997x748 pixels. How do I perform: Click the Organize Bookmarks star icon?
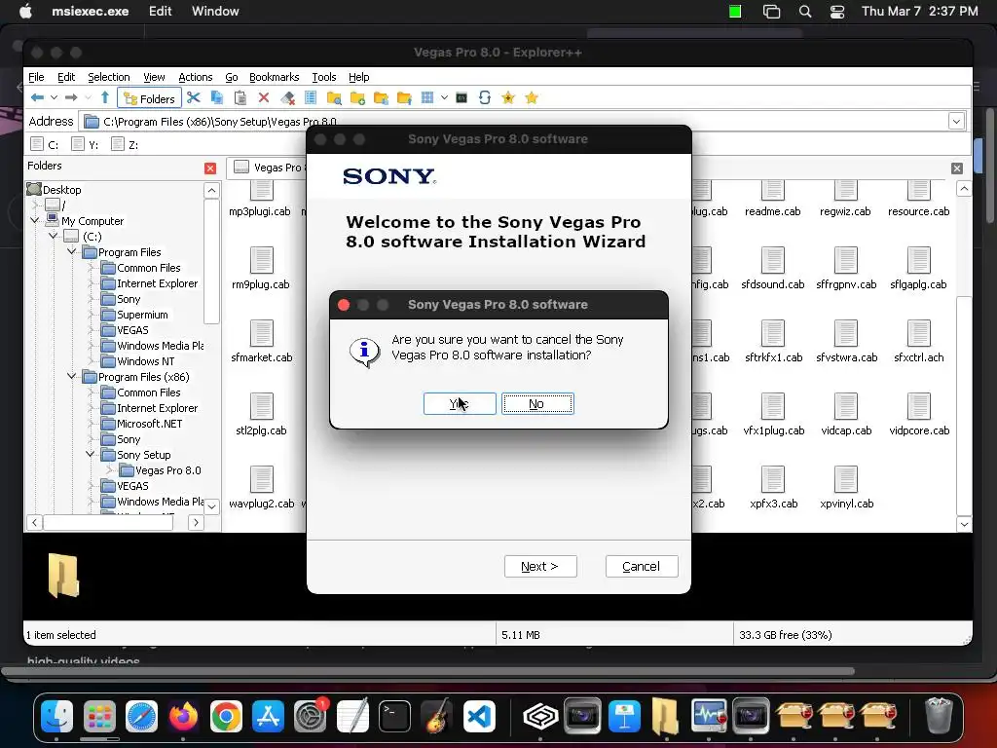[532, 98]
